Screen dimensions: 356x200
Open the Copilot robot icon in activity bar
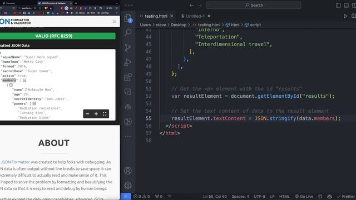[x=128, y=107]
